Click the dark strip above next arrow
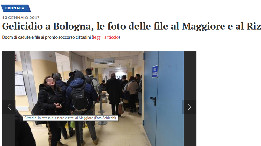This screenshot has width=261, height=146. tap(190, 75)
